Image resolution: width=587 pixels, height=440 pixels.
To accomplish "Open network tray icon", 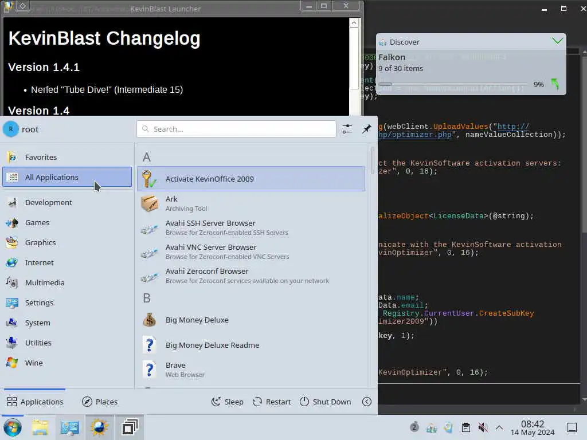I will pos(431,427).
